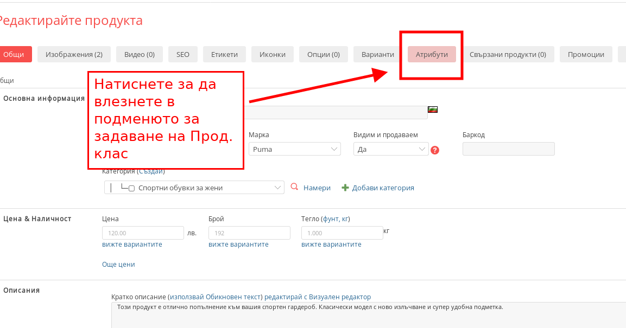The image size is (626, 328).
Task: Open the Марка dropdown showing Puma
Action: point(294,149)
